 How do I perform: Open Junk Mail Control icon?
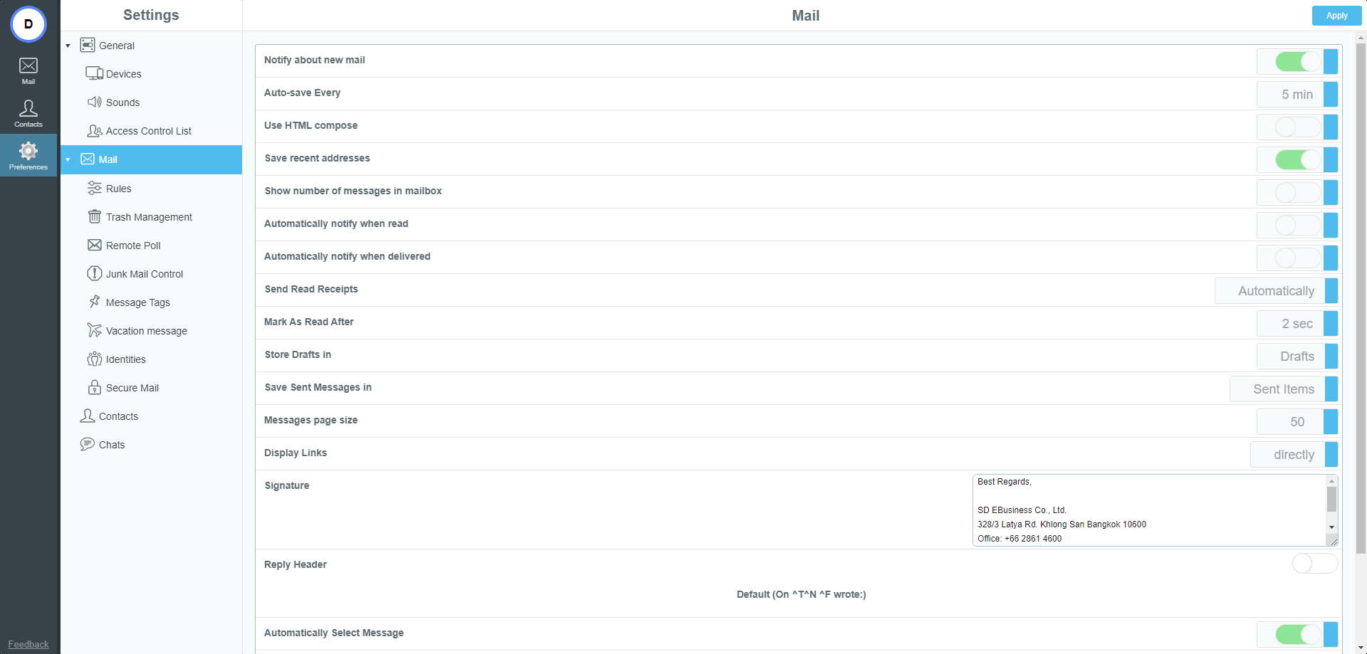[94, 274]
